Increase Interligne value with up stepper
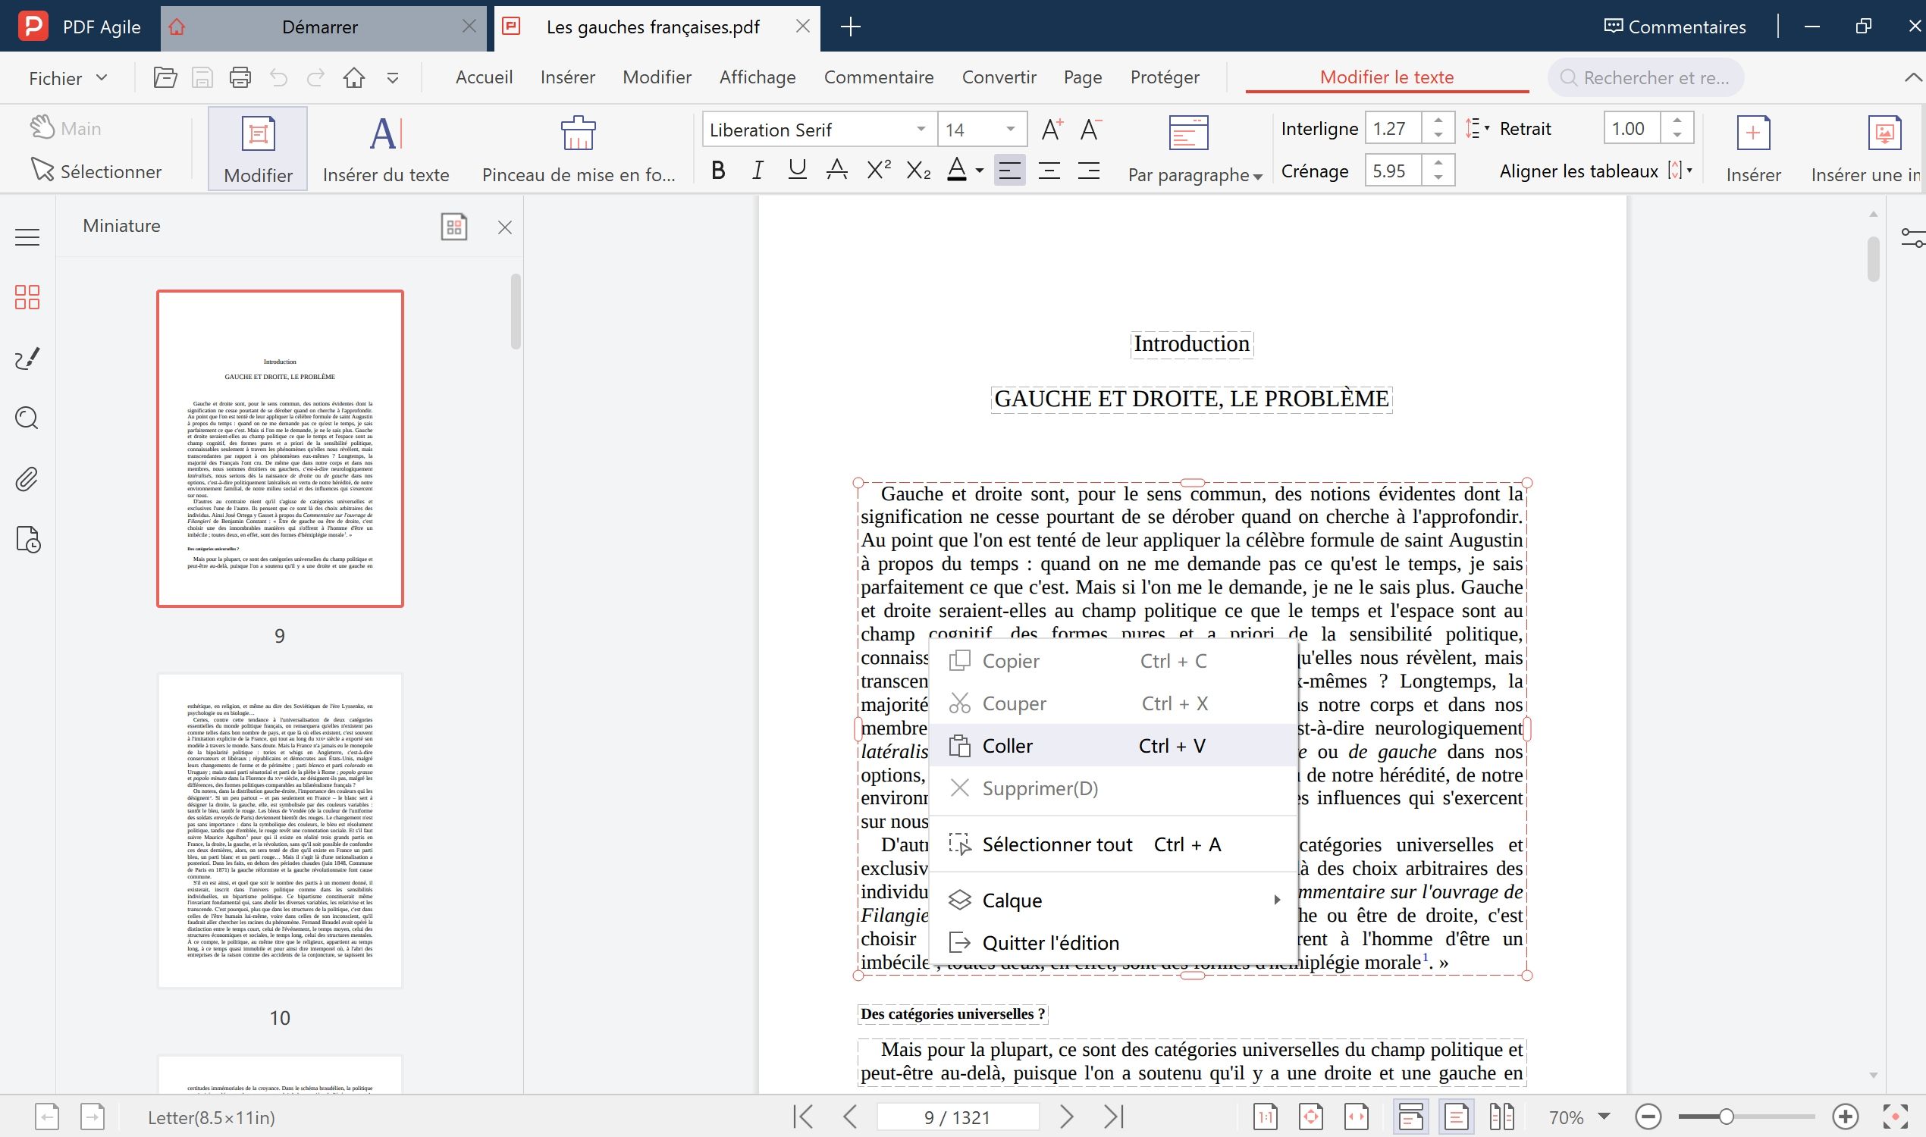Viewport: 1926px width, 1137px height. pyautogui.click(x=1438, y=122)
